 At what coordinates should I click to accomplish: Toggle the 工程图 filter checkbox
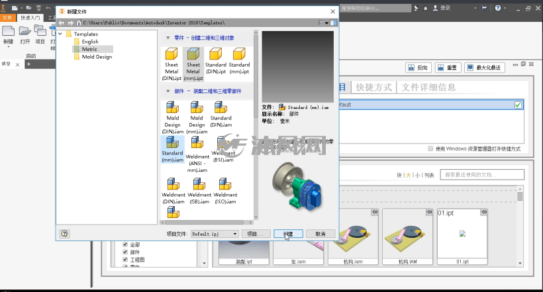(x=125, y=260)
